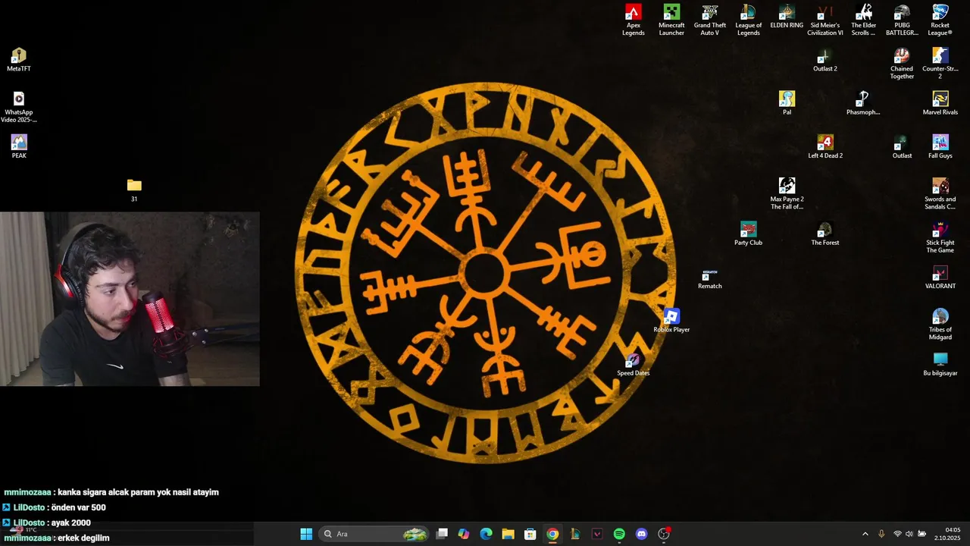Image resolution: width=970 pixels, height=546 pixels.
Task: Open the League of Legends taskbar icon
Action: 574,534
